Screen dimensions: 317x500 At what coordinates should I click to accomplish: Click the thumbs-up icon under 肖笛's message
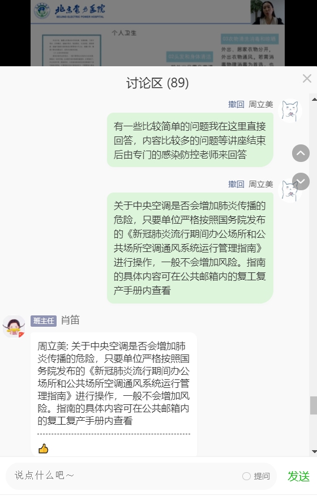click(x=44, y=448)
